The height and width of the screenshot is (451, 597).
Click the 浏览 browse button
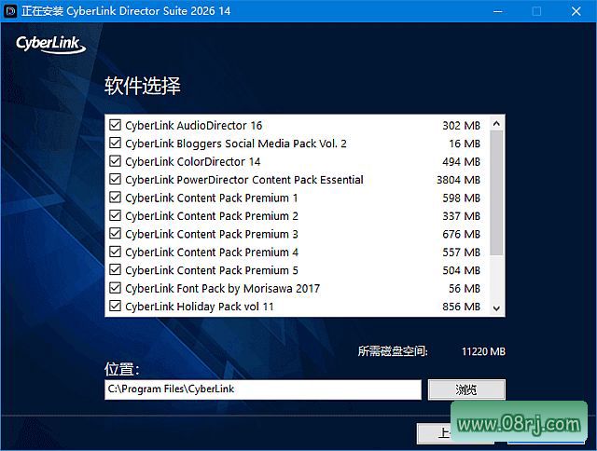(466, 389)
